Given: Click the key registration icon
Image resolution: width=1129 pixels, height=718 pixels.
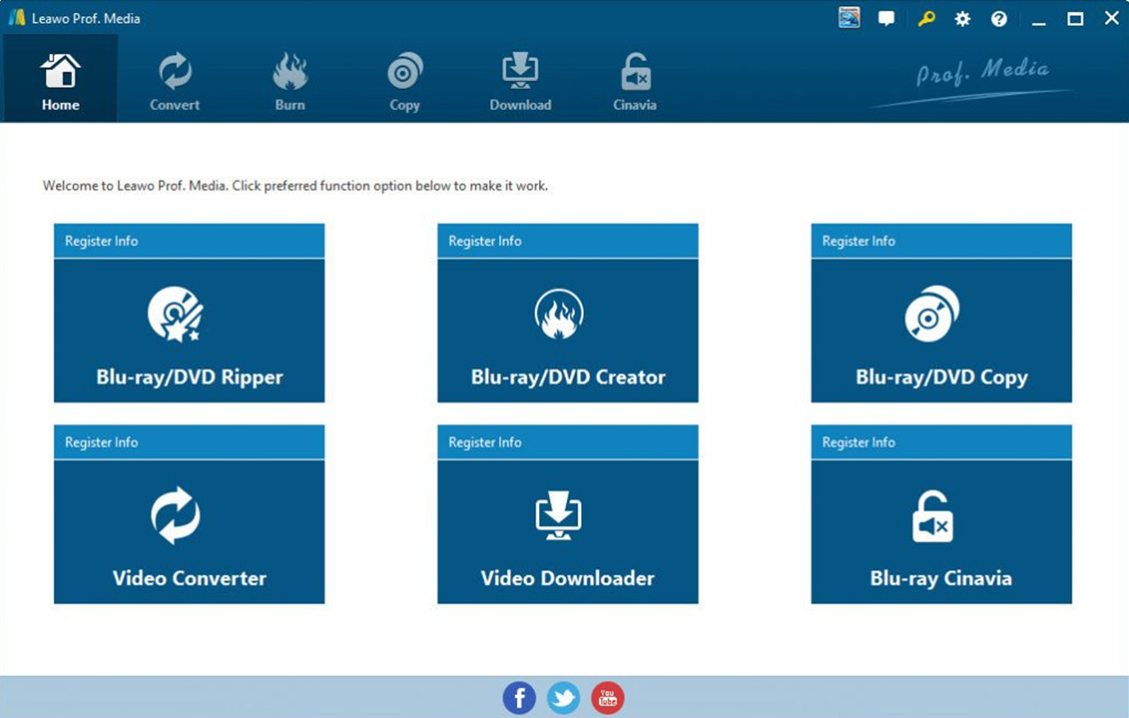Looking at the screenshot, I should click(x=926, y=19).
